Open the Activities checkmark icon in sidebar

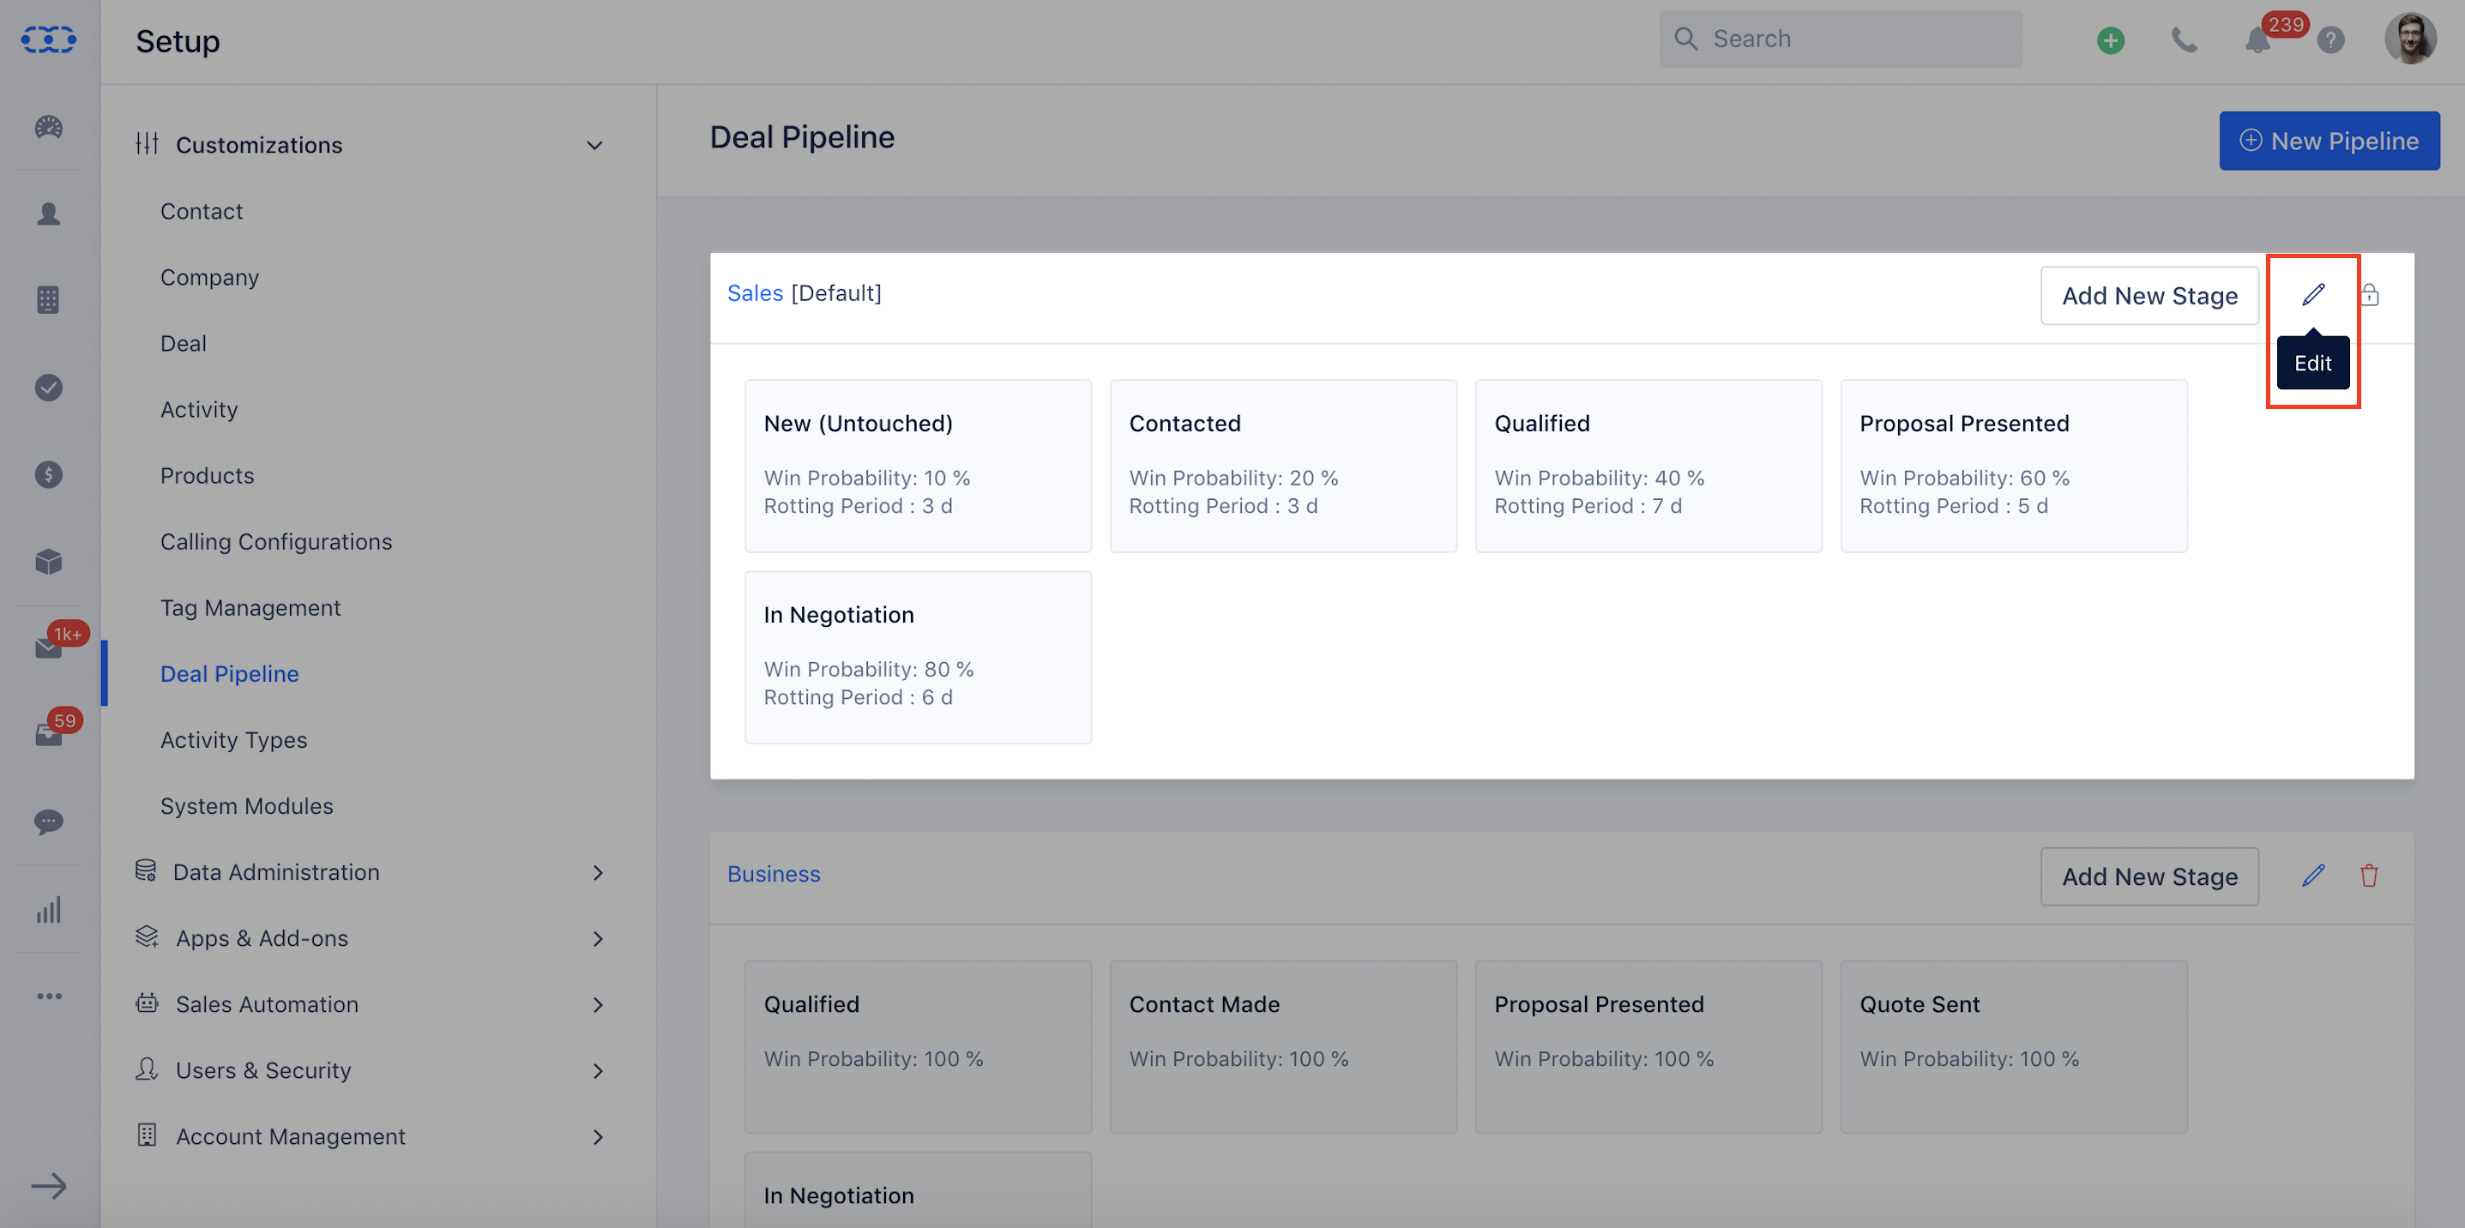click(x=49, y=388)
